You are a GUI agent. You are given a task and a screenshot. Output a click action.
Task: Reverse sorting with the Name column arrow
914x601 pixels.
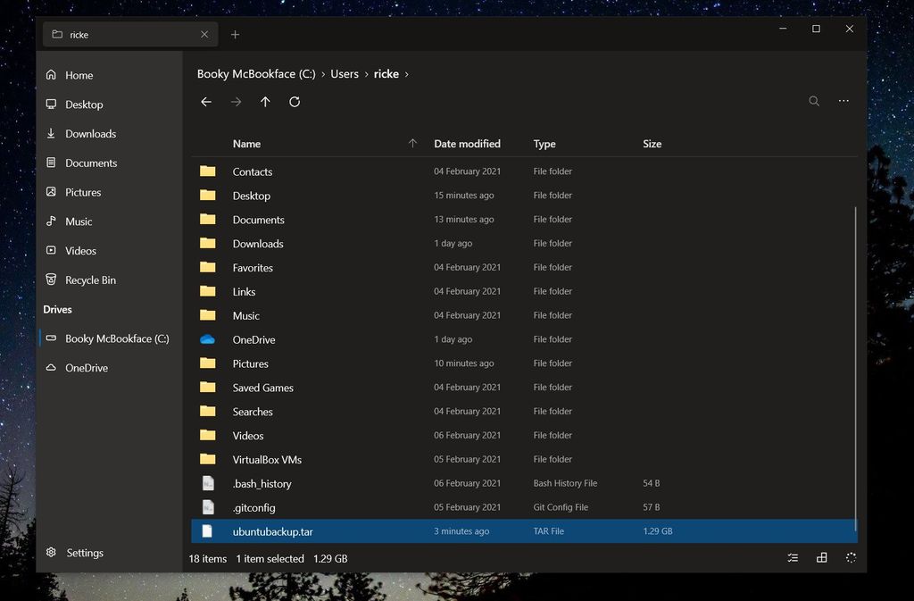[x=412, y=143]
